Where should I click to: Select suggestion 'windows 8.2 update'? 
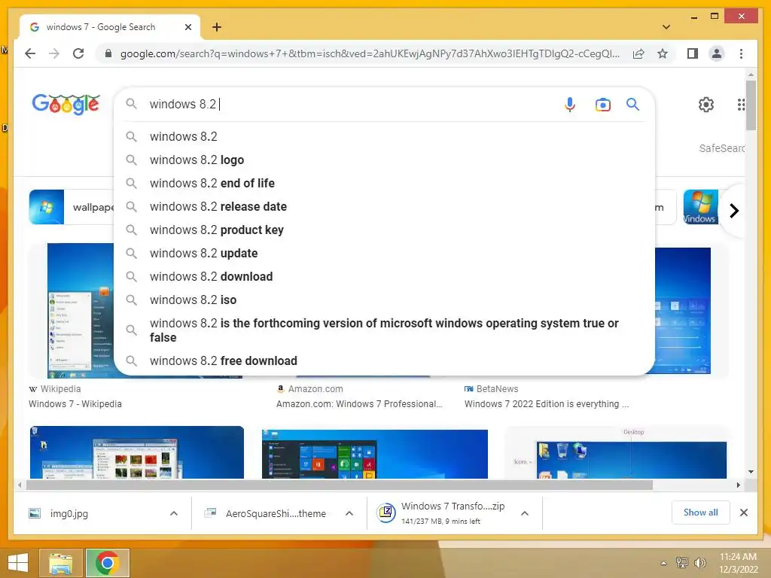384,253
